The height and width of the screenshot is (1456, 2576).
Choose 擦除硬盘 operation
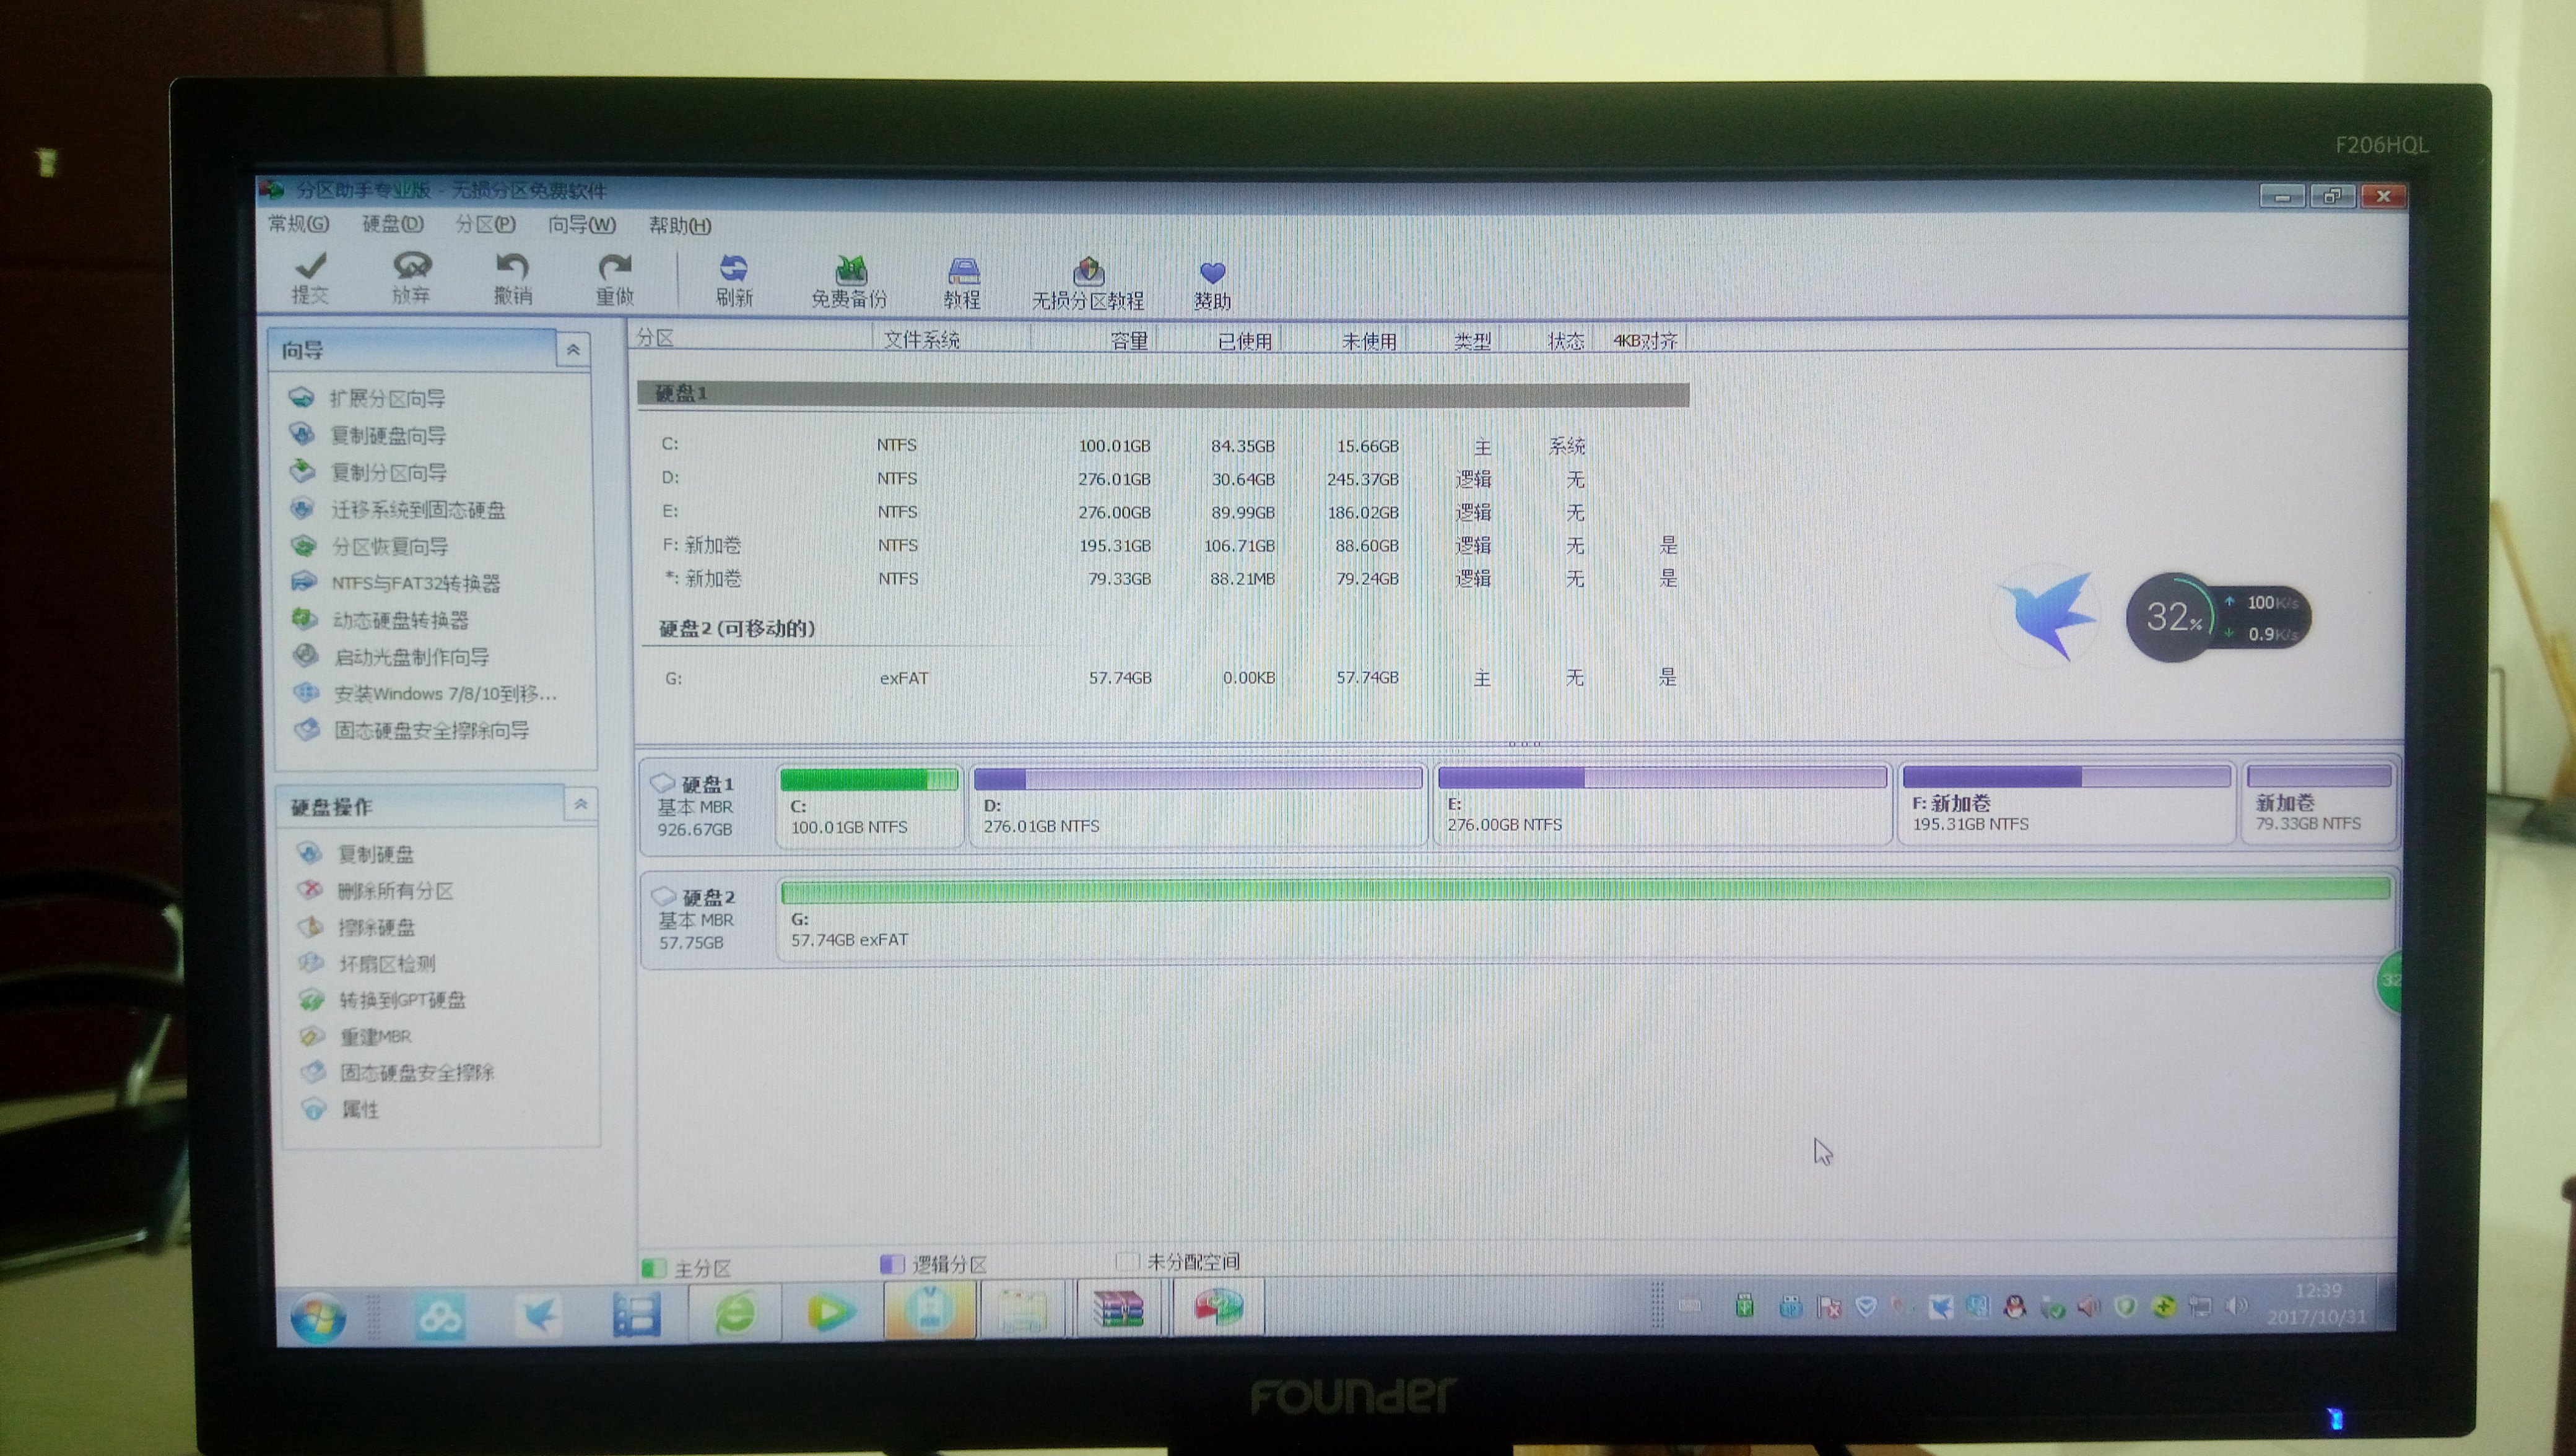coord(376,928)
